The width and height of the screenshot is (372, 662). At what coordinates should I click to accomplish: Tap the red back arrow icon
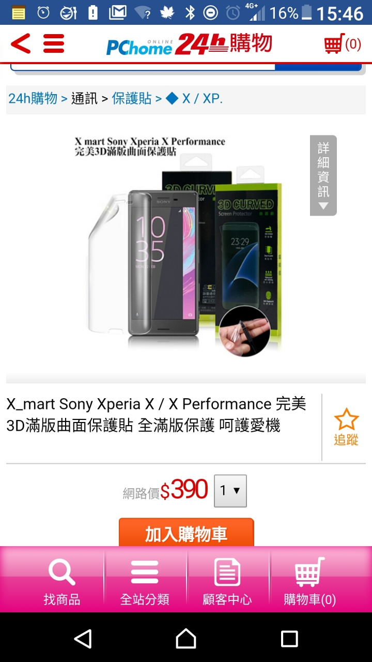pos(21,43)
